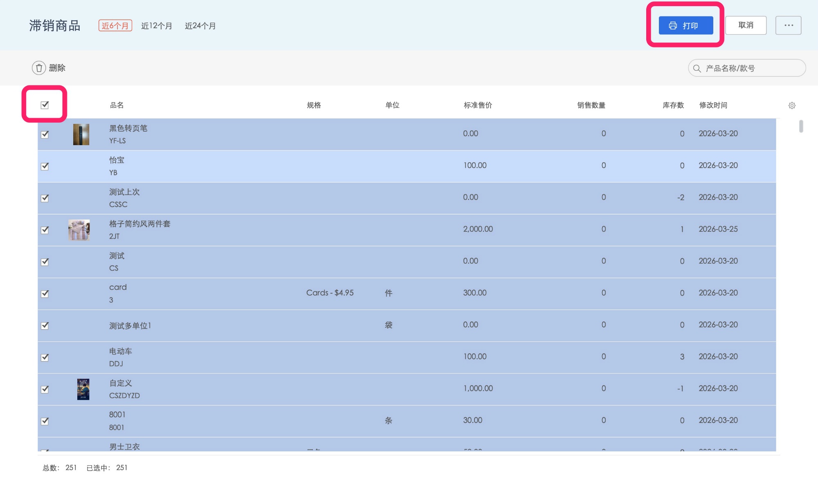Open column settings gear icon
818x480 pixels.
(x=792, y=105)
